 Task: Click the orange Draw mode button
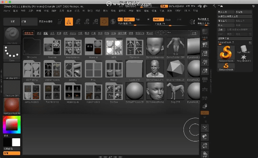tap(70, 22)
